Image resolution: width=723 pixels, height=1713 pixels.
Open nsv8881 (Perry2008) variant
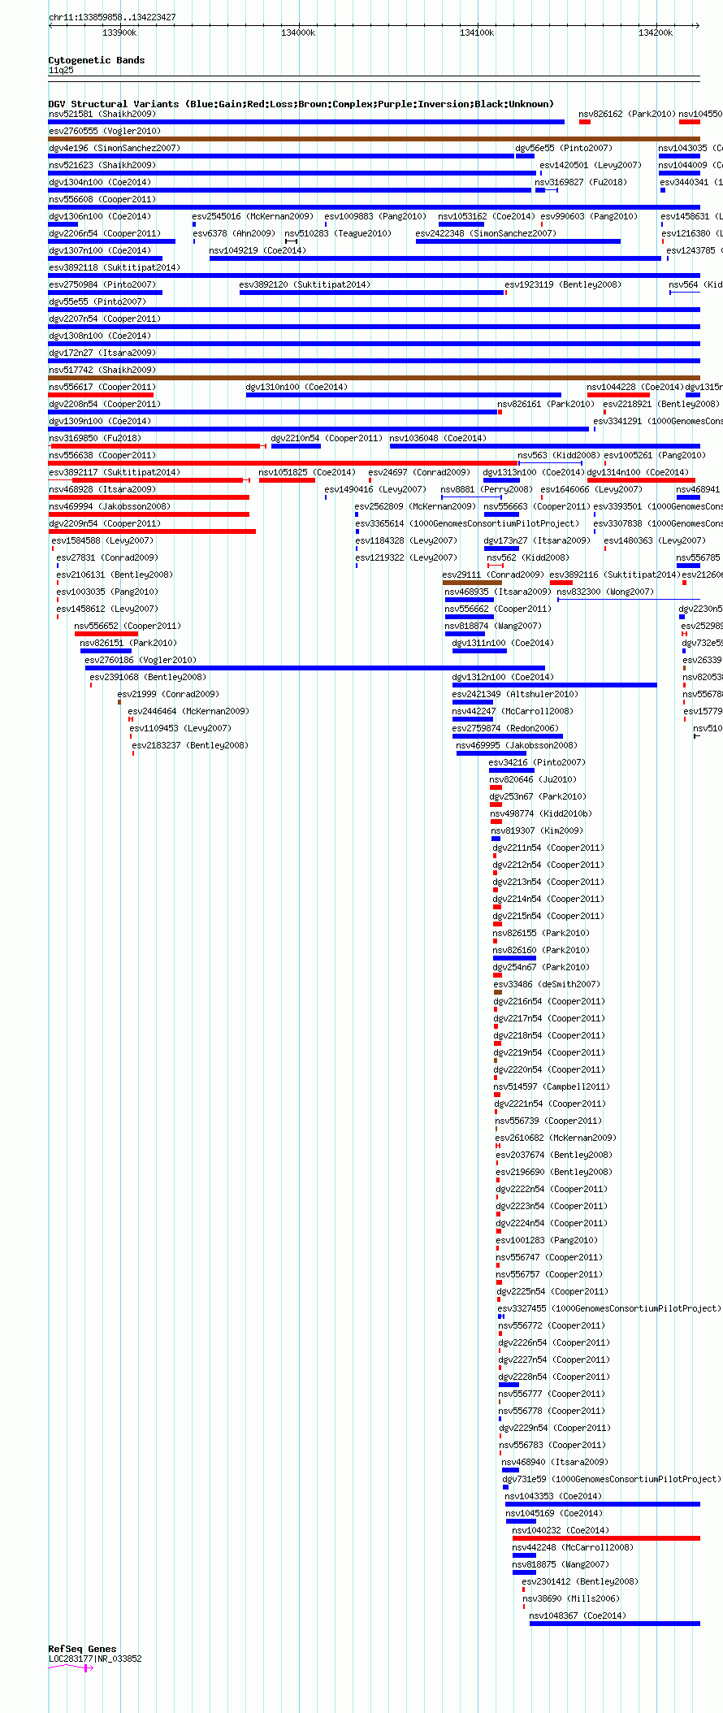[x=487, y=489]
